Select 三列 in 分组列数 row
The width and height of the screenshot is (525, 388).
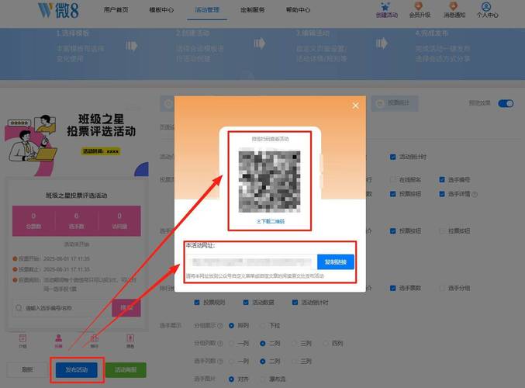coord(294,344)
